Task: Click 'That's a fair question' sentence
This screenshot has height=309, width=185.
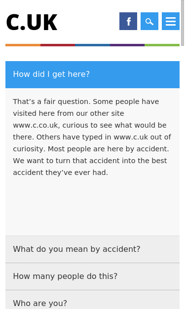Action: pos(52,102)
